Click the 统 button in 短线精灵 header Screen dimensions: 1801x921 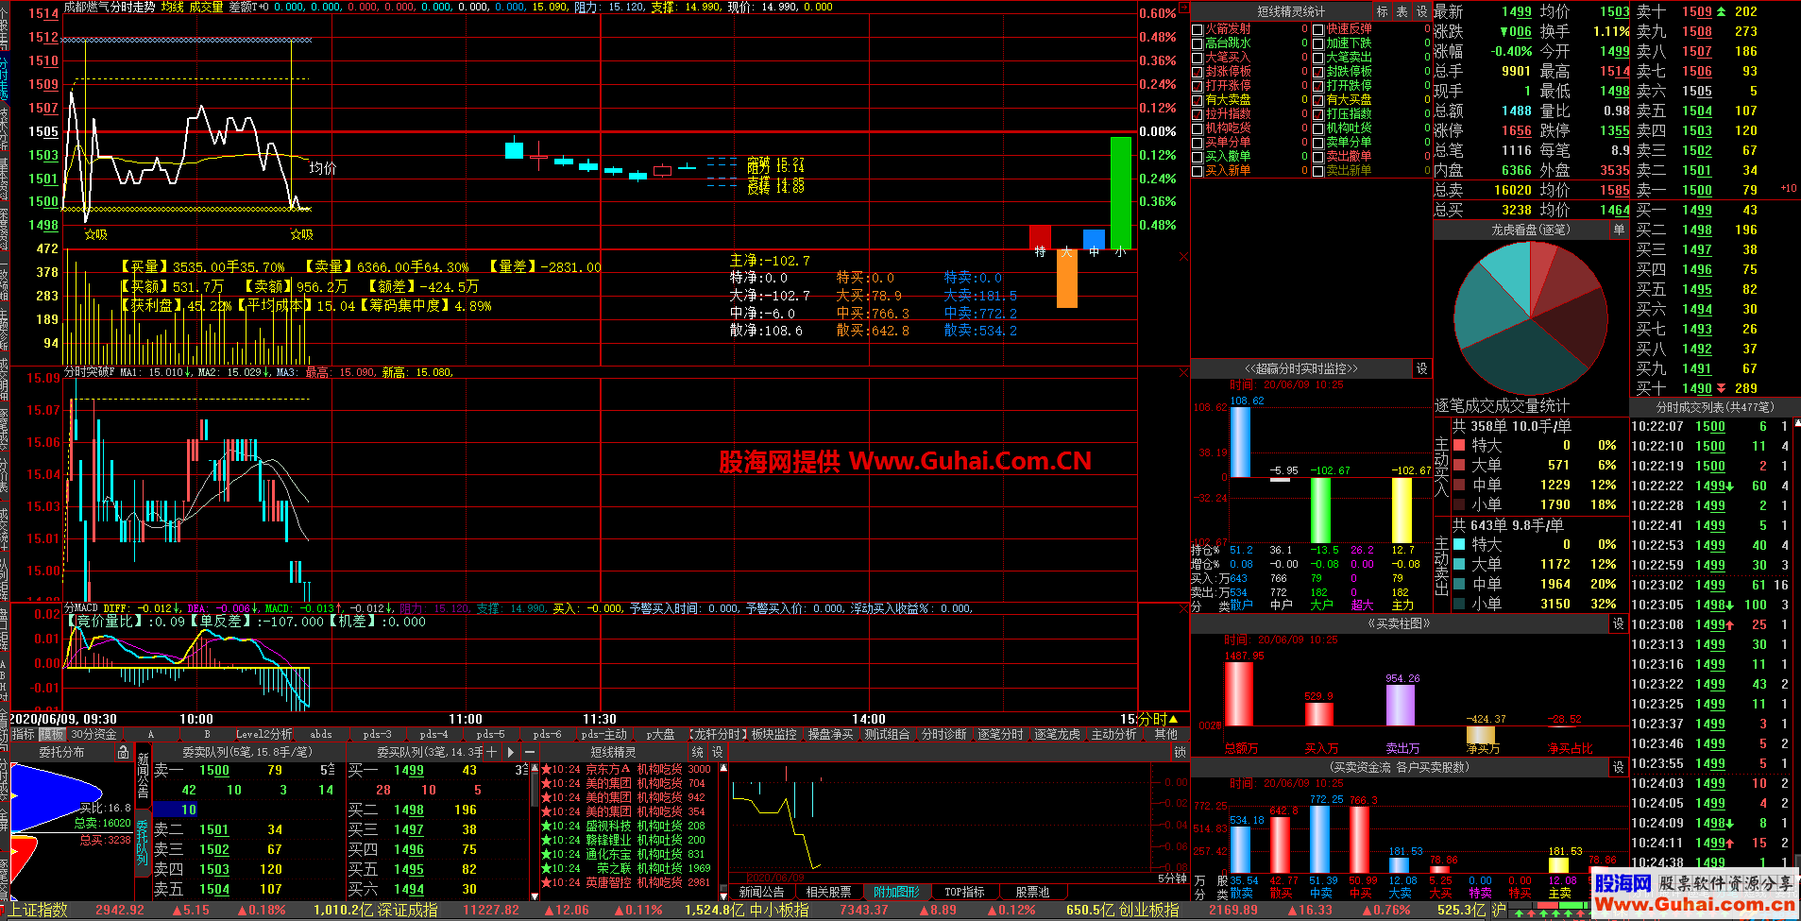(x=698, y=752)
